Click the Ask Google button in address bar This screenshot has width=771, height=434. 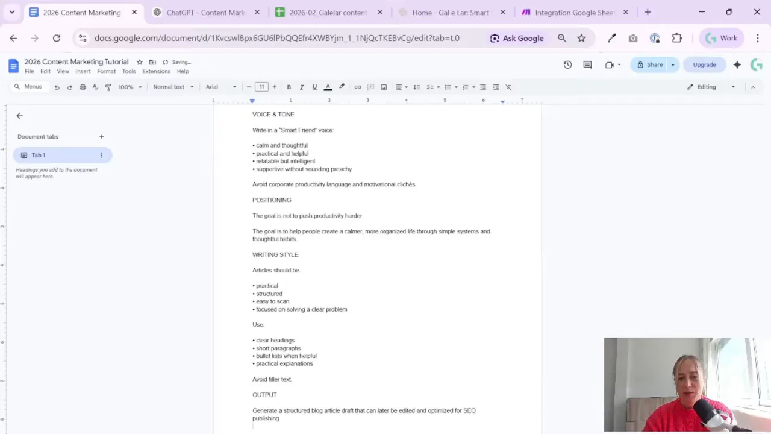[x=517, y=38]
